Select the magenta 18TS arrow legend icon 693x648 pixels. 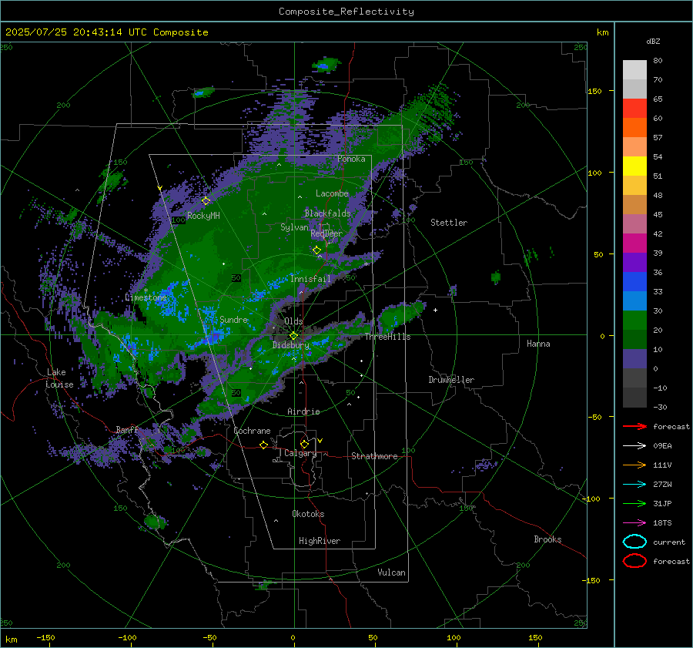634,523
